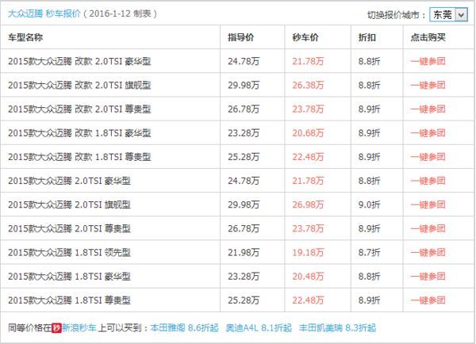This screenshot has width=476, height=344.
Task: Select the 车型名称 column header
Action: (25, 37)
